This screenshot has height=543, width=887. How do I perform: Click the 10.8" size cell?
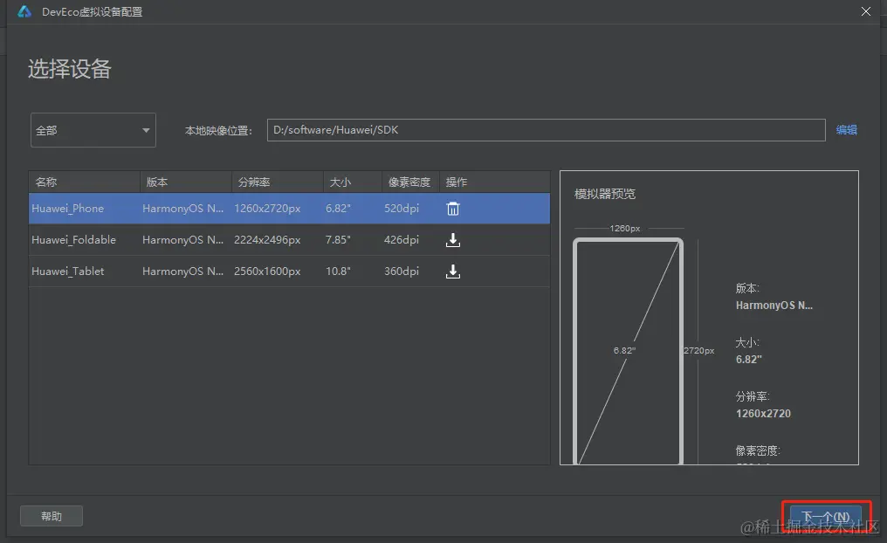click(x=338, y=271)
